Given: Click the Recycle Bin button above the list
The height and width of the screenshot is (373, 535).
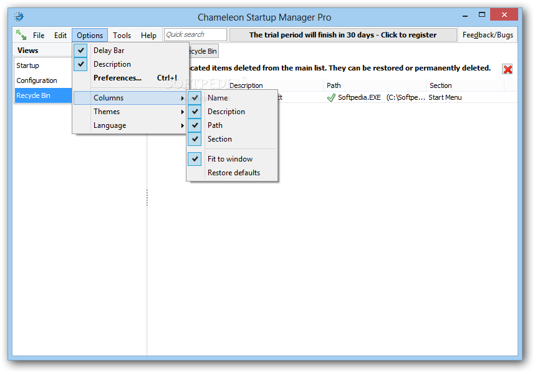Looking at the screenshot, I should 203,51.
